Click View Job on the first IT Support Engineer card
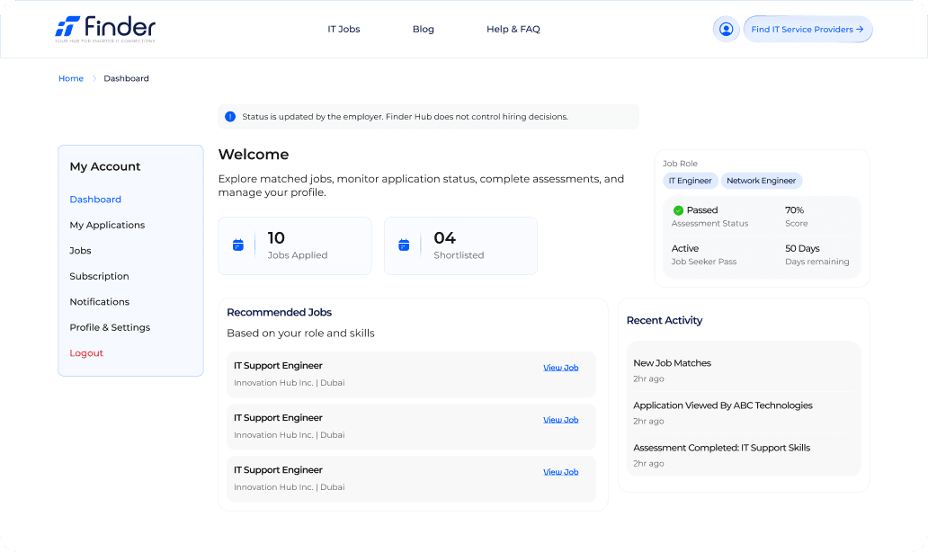Viewport: 928px width, 552px height. click(560, 368)
